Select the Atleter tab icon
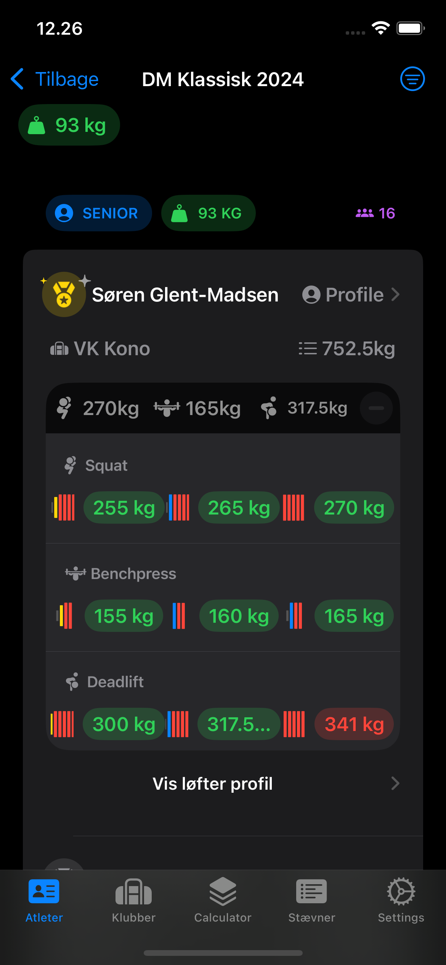The width and height of the screenshot is (446, 965). coord(44,892)
